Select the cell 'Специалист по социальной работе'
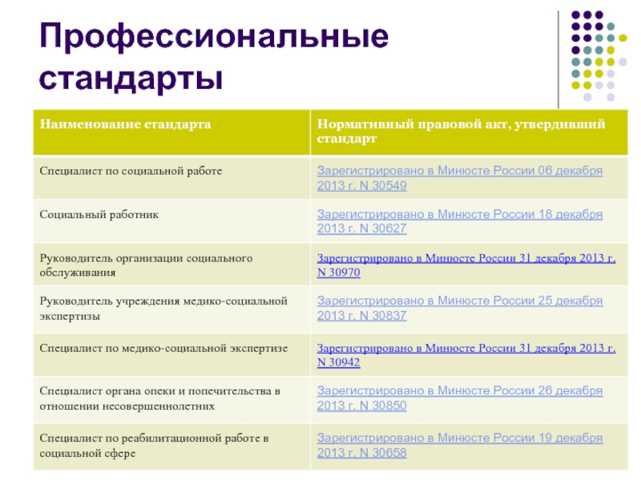 coord(171,178)
